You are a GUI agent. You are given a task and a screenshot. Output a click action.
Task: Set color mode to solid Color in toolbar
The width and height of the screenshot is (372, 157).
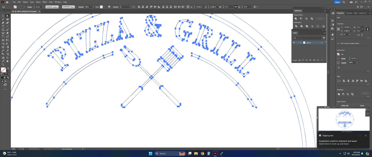pos(2,78)
